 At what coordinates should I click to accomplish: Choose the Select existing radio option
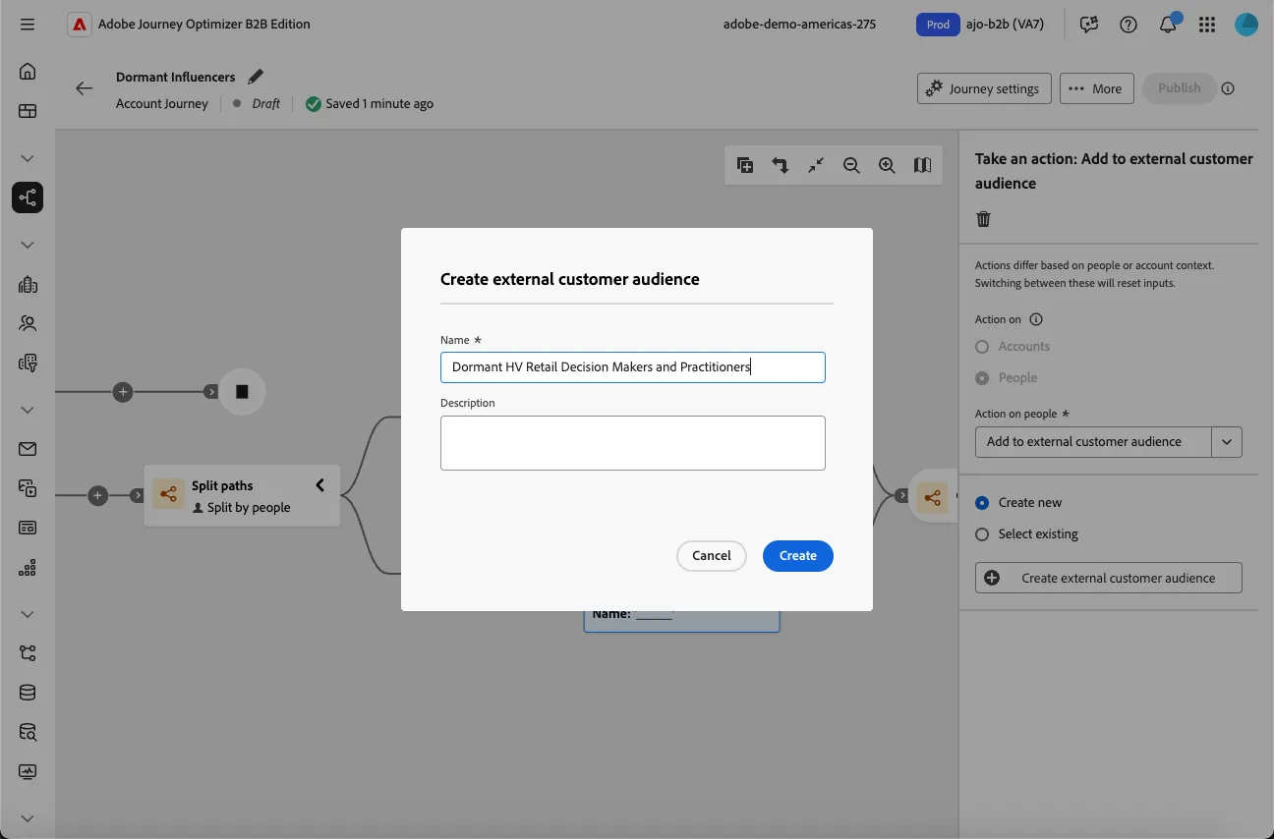pos(982,534)
